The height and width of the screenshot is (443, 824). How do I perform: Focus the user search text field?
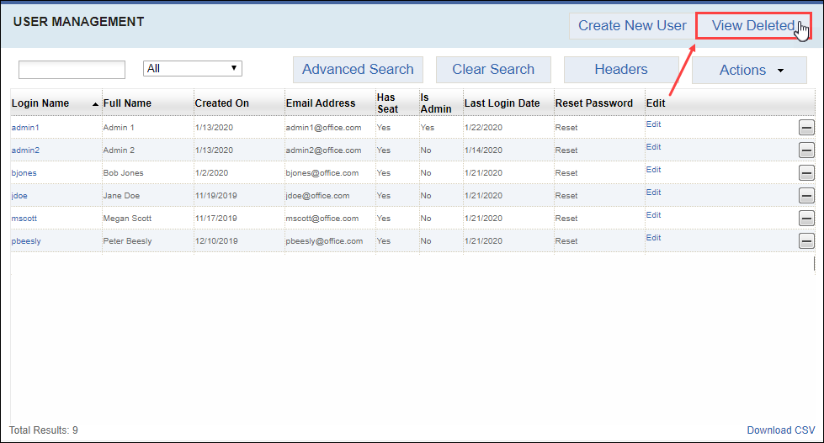tap(72, 69)
